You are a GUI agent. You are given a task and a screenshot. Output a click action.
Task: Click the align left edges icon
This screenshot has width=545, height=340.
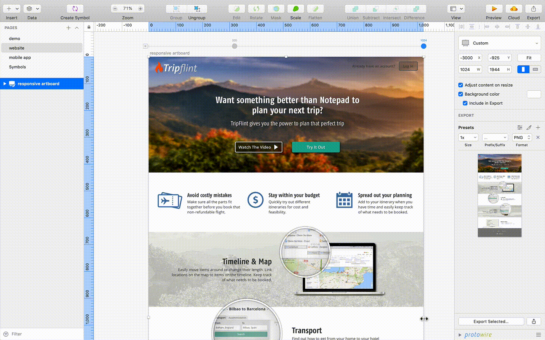tap(487, 27)
